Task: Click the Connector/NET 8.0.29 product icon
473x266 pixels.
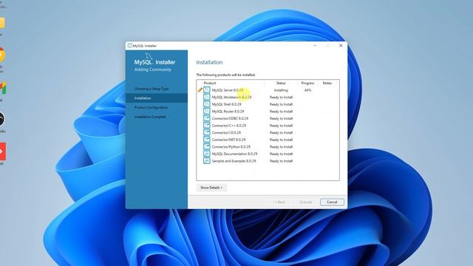Action: [x=207, y=140]
